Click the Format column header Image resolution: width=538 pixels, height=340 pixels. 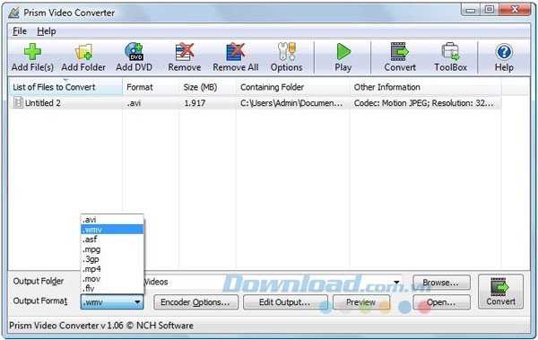coord(151,87)
